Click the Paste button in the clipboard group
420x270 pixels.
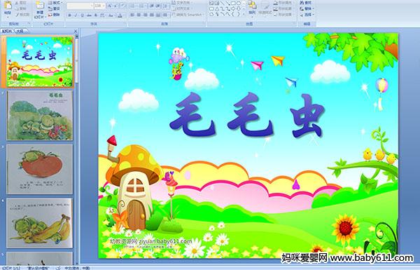coord(8,8)
